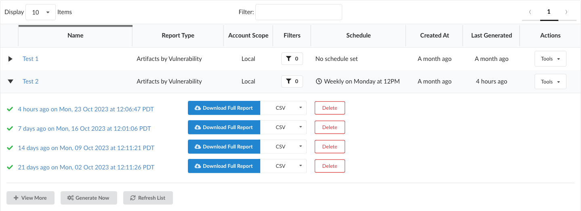
Task: Go to the previous page arrow
Action: [x=530, y=12]
